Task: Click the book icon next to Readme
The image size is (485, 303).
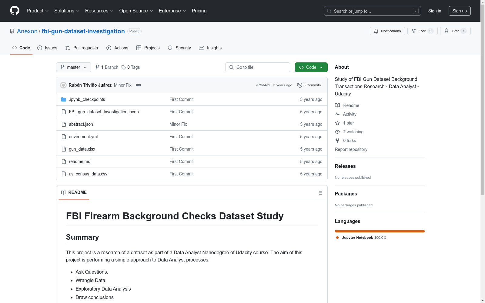Action: (337, 105)
